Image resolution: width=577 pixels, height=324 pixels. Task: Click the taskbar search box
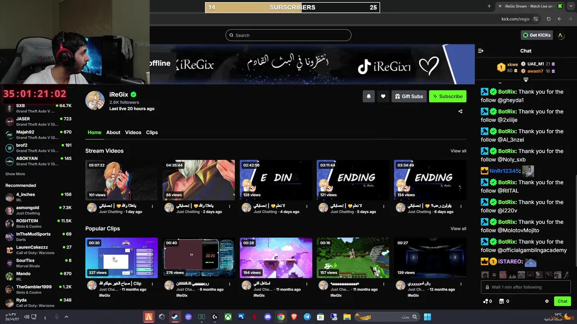tap(388, 317)
